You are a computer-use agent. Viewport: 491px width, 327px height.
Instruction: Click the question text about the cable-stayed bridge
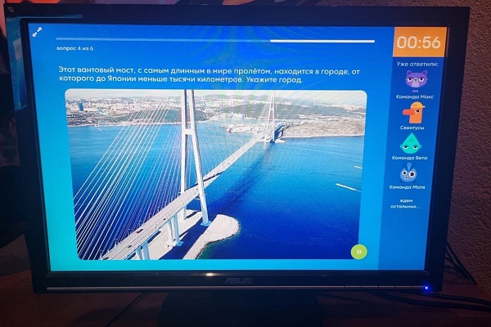point(209,74)
